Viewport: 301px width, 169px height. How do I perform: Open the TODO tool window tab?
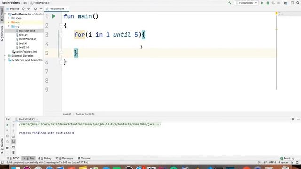(13, 158)
